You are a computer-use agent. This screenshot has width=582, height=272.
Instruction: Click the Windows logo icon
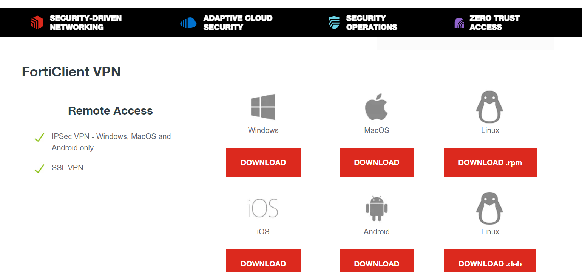(263, 107)
